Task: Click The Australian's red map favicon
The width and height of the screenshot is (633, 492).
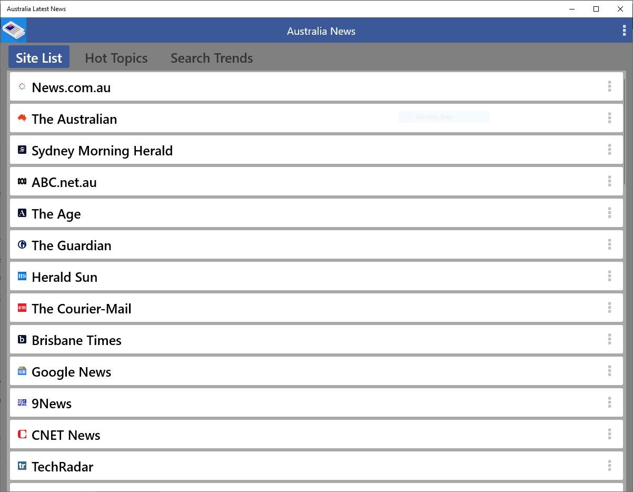Action: click(x=22, y=118)
